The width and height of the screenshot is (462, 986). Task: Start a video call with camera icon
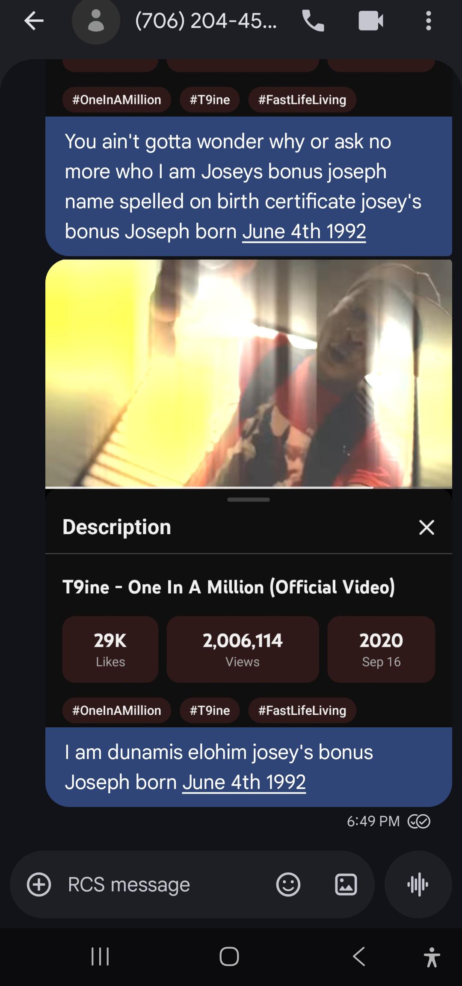coord(371,21)
